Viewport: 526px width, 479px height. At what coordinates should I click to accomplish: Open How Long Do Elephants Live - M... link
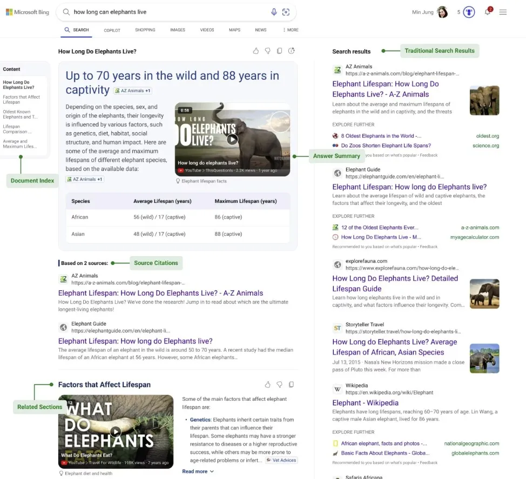coord(381,237)
